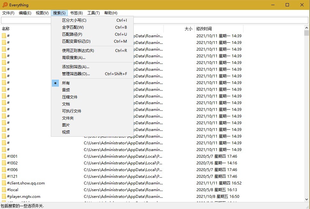The width and height of the screenshot is (310, 209).
Task: Select the 压缩文件 filter
Action: click(x=92, y=97)
